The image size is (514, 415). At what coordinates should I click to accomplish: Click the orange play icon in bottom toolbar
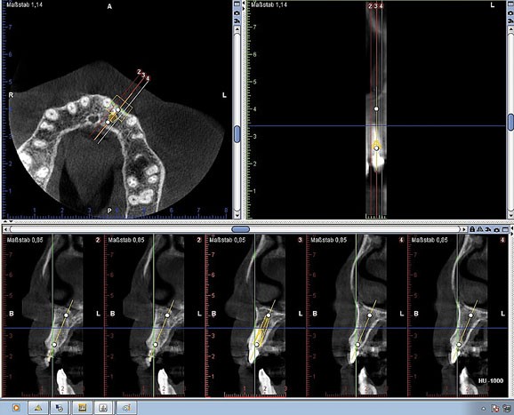pos(16,408)
